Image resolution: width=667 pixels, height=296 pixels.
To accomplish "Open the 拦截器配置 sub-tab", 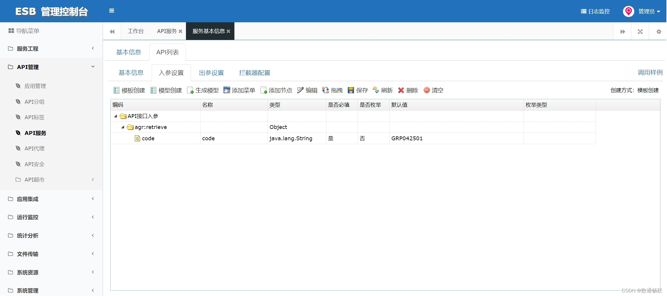I will pyautogui.click(x=255, y=73).
